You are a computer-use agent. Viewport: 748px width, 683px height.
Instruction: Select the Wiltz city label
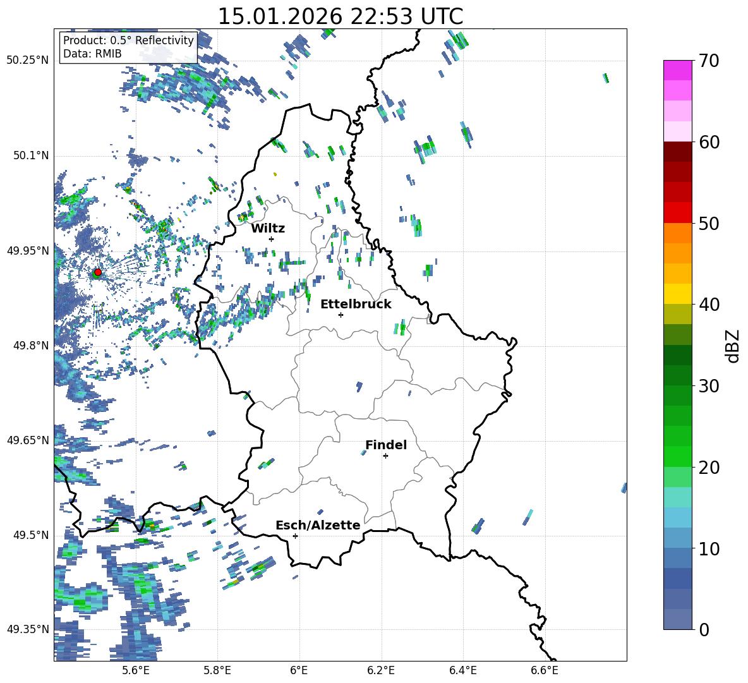(x=268, y=229)
